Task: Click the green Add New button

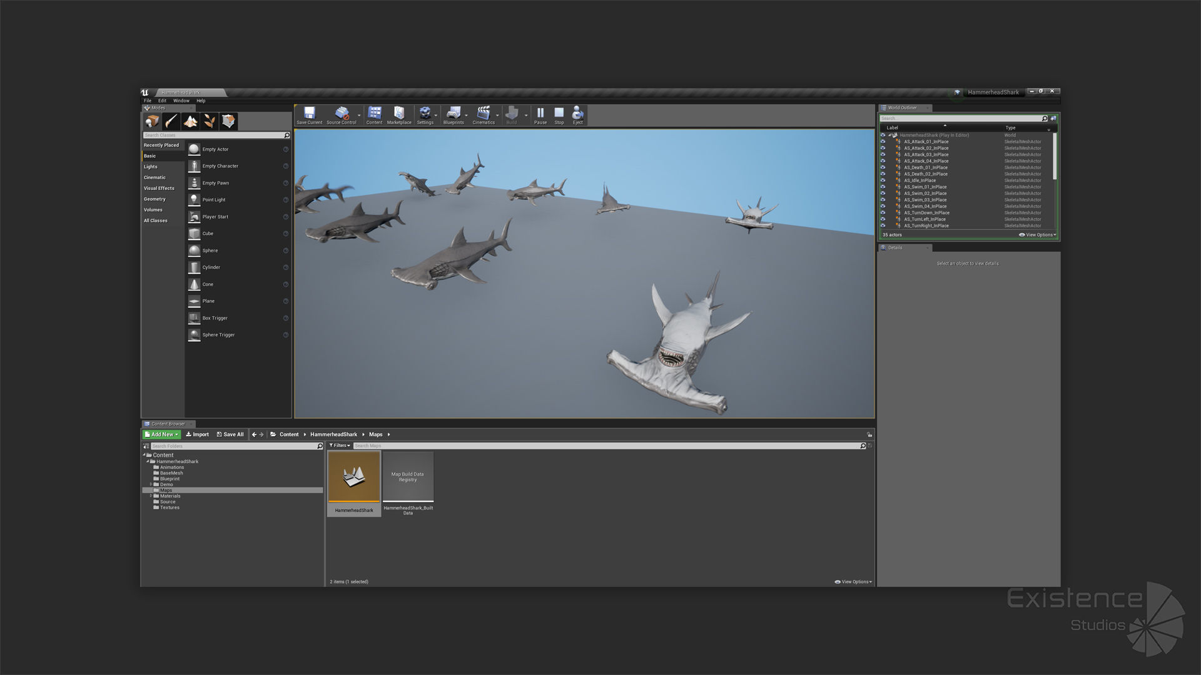Action: (x=161, y=434)
